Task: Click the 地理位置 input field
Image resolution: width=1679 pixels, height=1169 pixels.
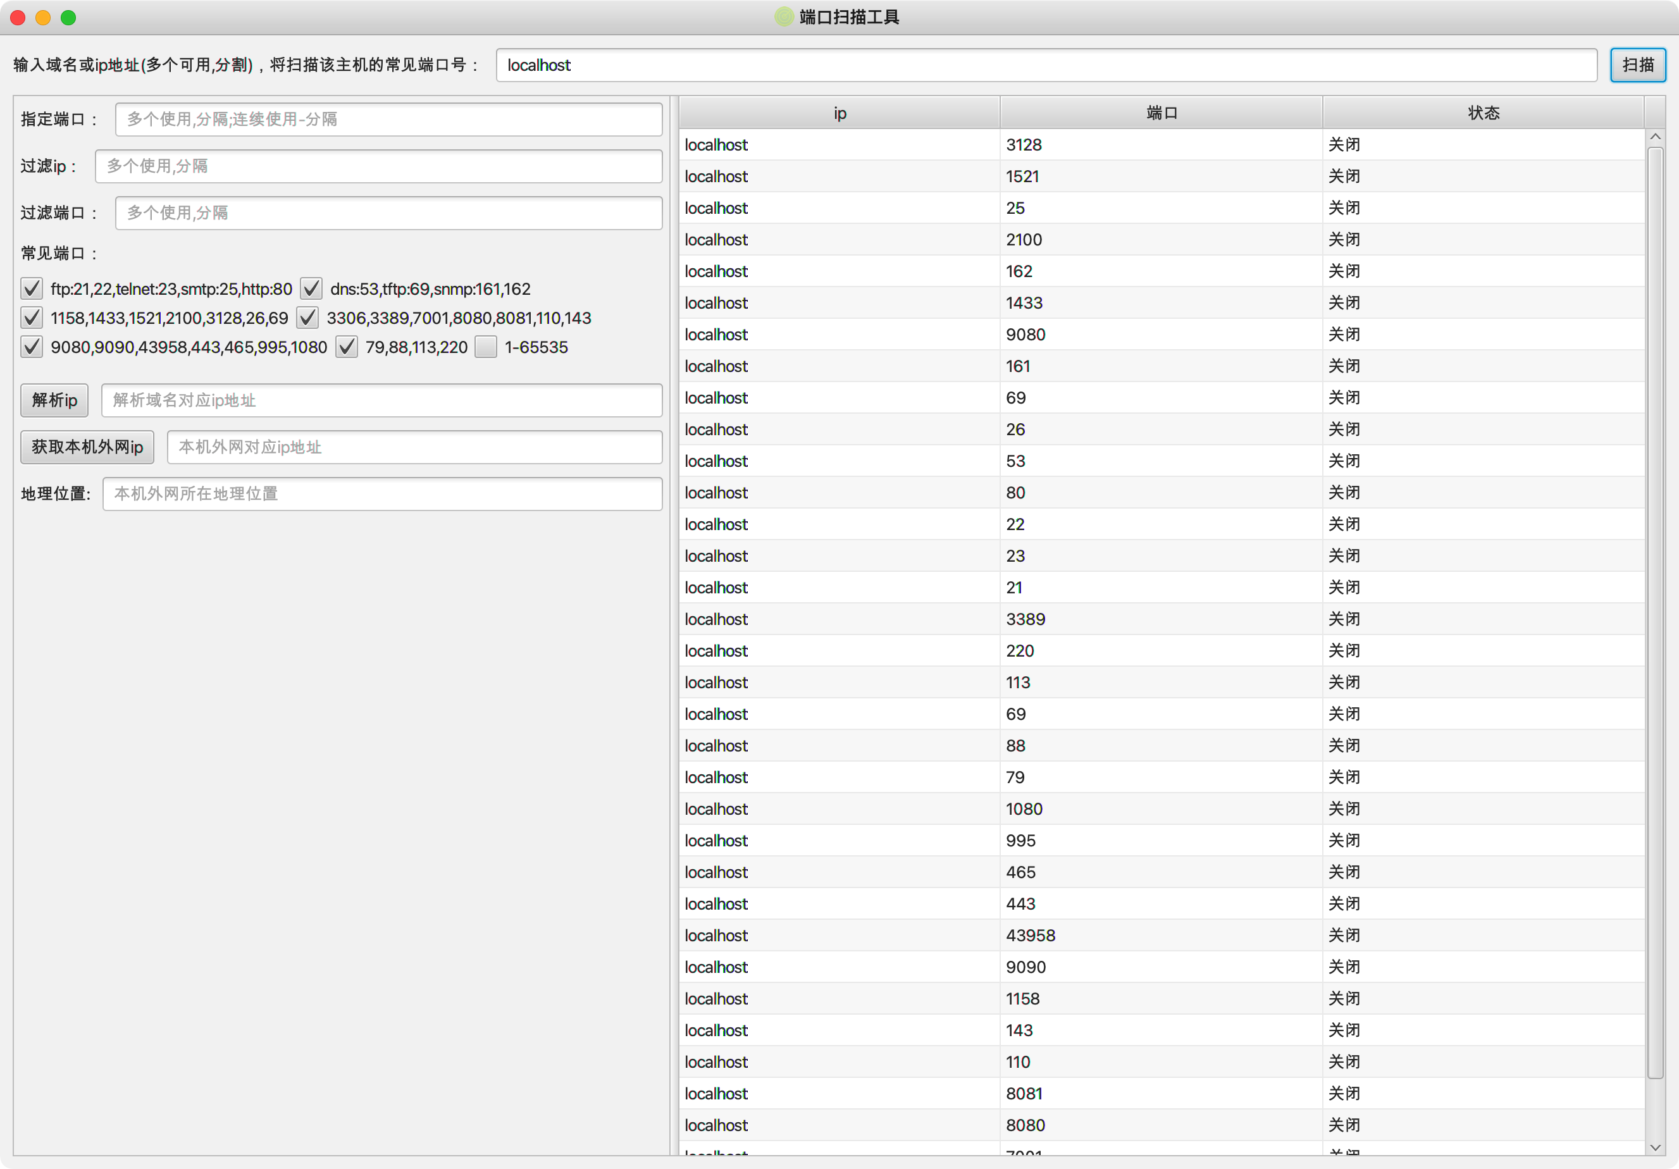Action: [383, 493]
